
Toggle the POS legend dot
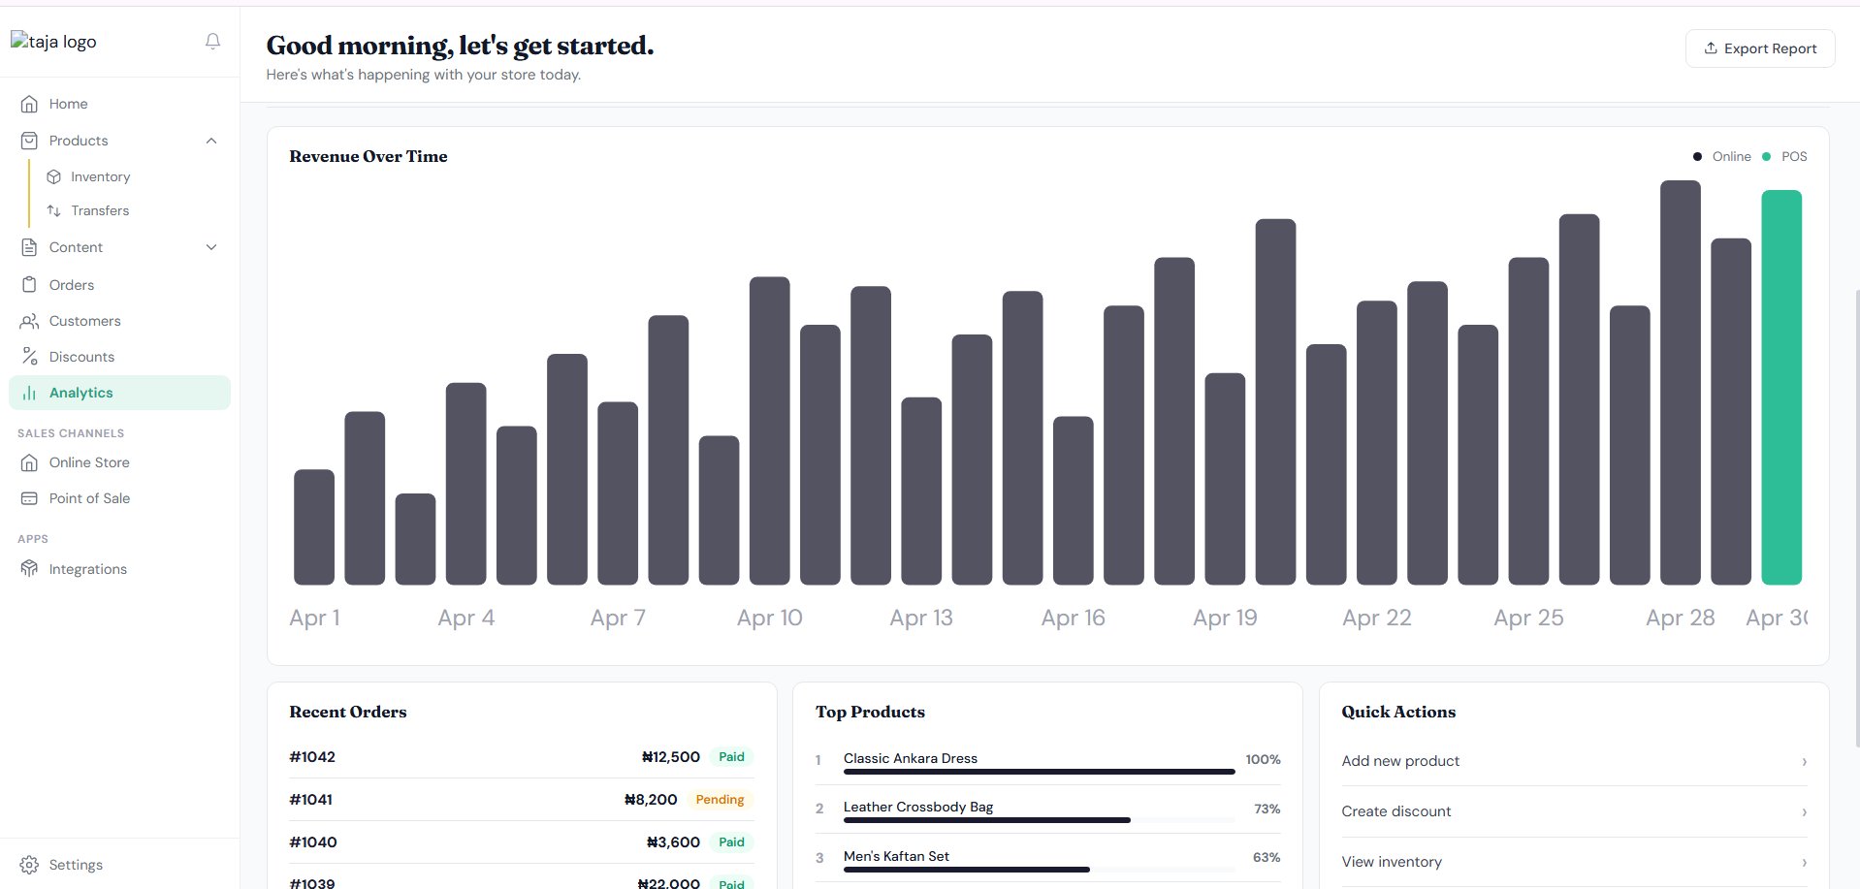click(1766, 156)
